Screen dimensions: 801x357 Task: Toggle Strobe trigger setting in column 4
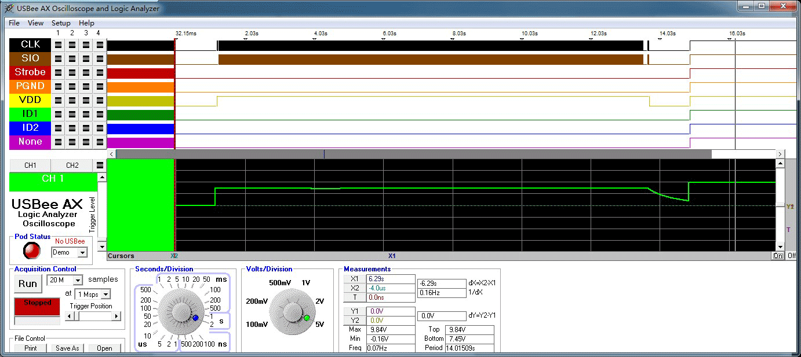99,72
